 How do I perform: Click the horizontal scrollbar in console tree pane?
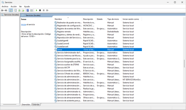pos(10,104)
